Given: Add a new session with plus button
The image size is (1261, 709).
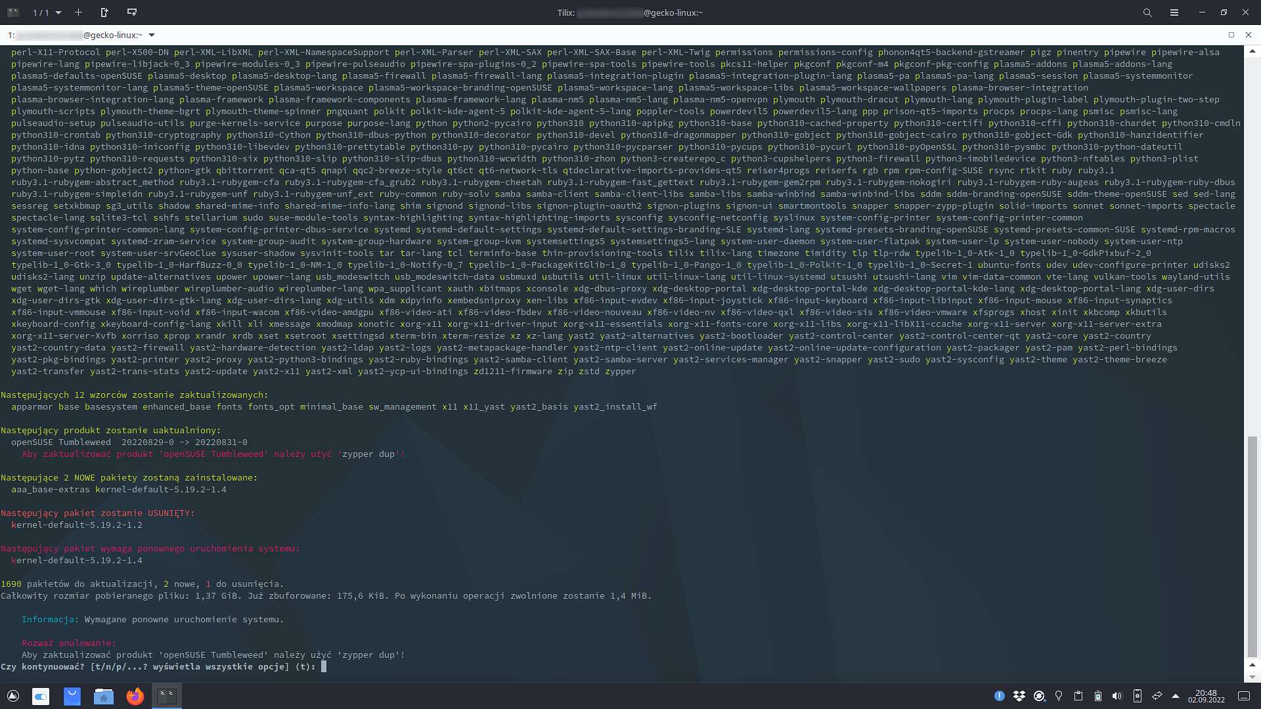Looking at the screenshot, I should click(x=78, y=12).
